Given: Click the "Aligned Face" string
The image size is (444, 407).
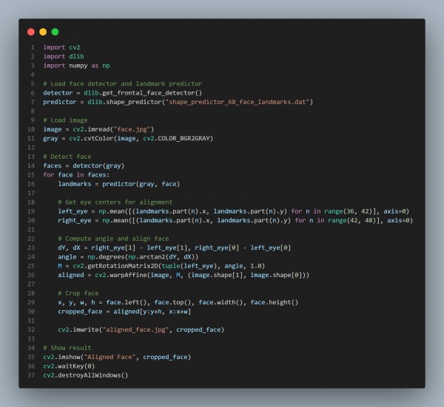Looking at the screenshot, I should [x=110, y=357].
